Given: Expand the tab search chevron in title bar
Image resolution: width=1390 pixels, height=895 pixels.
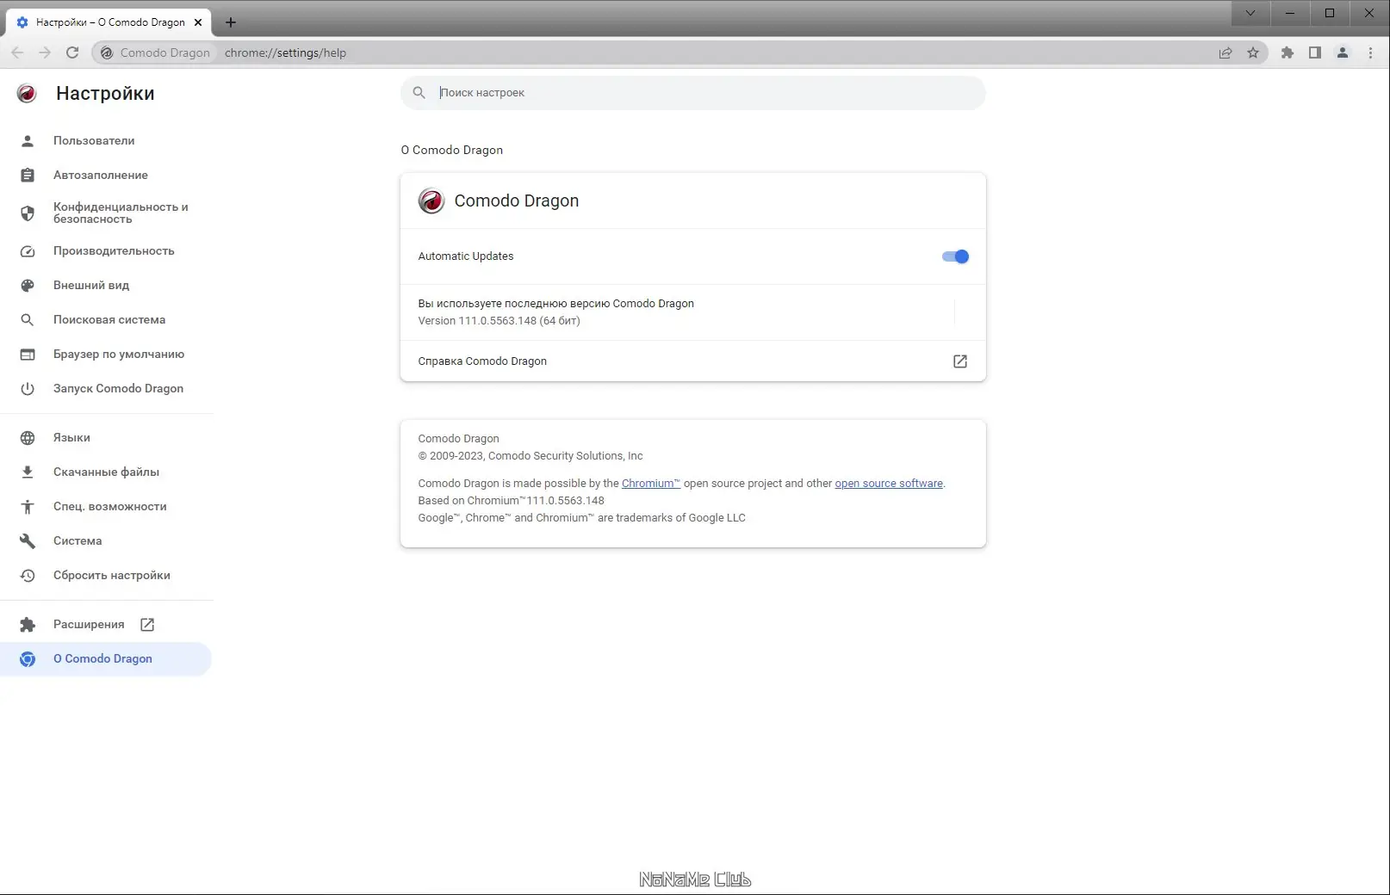Looking at the screenshot, I should click(x=1250, y=13).
